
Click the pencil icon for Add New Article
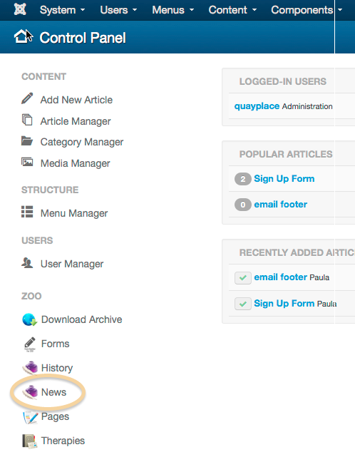[27, 98]
